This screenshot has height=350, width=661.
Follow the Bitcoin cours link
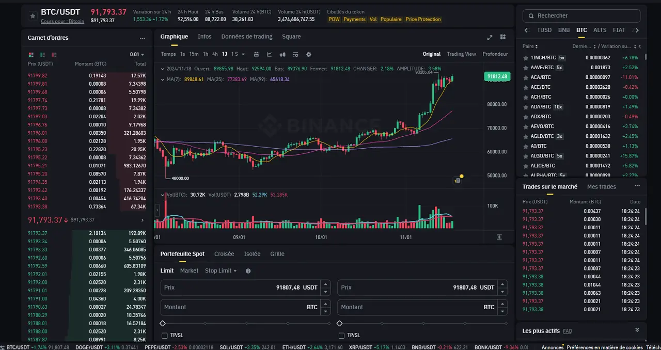62,21
